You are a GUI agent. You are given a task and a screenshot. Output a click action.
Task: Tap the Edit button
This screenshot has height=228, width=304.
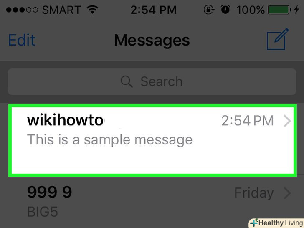coord(22,40)
